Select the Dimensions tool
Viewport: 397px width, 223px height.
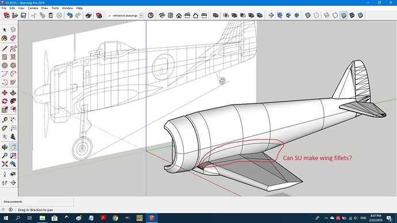[13, 120]
